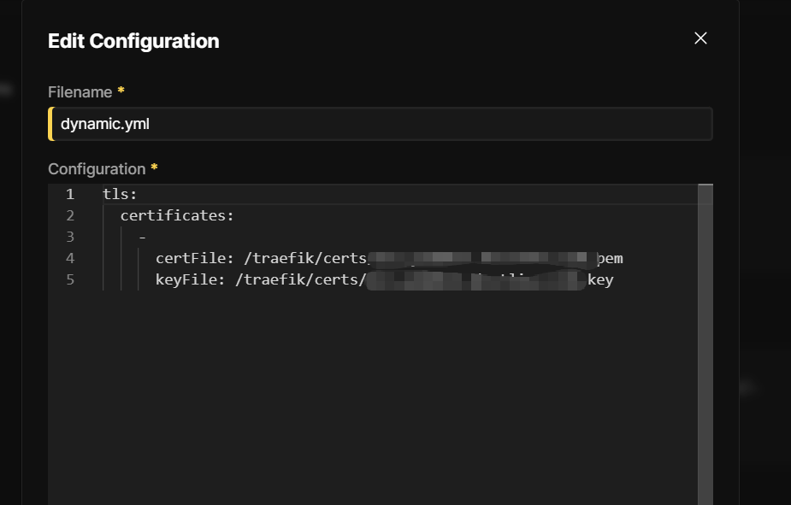The width and height of the screenshot is (791, 505).
Task: Click the Filename field label
Action: point(80,91)
